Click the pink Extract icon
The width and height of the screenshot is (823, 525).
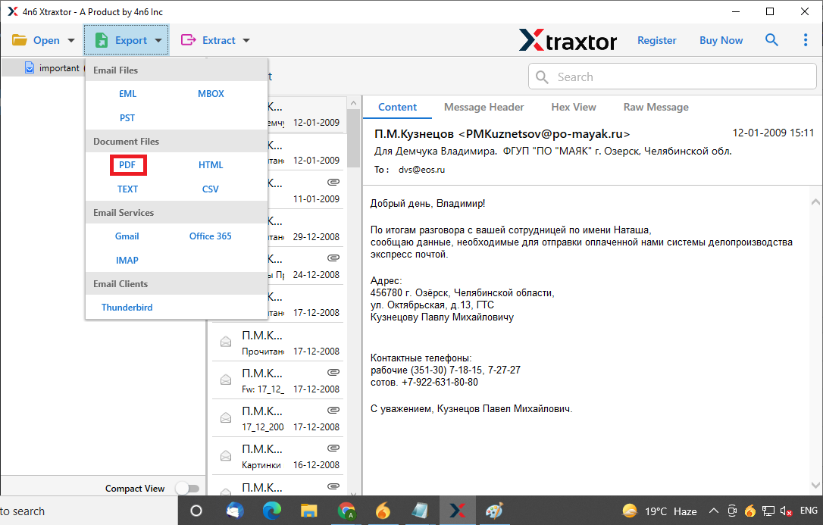click(x=189, y=40)
